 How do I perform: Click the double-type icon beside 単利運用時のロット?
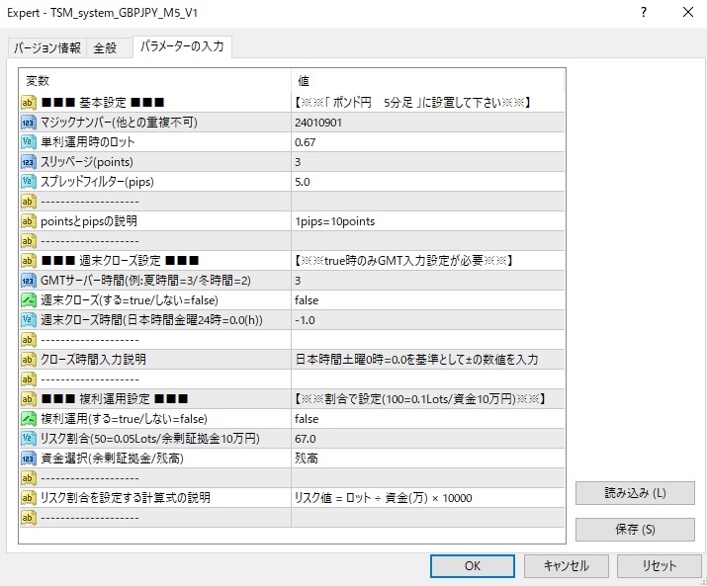coord(29,141)
